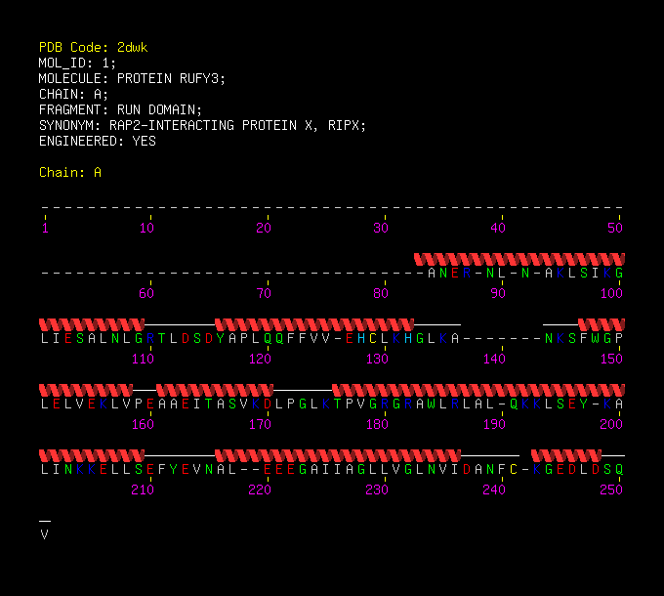Select position label 70
Screen dimensions: 664x596
tap(264, 293)
